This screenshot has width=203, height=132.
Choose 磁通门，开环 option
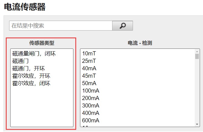29,68
